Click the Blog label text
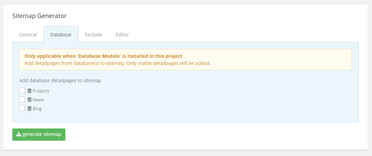372x156 pixels. tap(37, 109)
